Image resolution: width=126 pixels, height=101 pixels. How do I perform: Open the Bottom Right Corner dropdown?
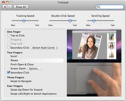coord(45,48)
